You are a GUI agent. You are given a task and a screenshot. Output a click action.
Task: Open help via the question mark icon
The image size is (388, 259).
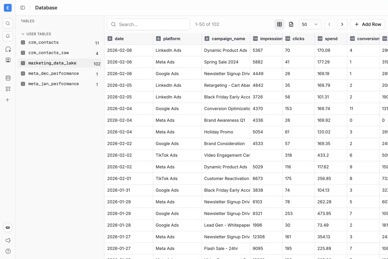7,251
